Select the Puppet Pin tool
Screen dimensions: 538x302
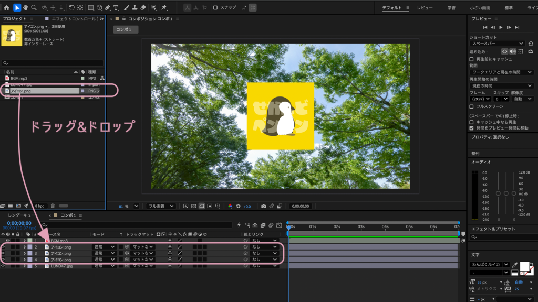pyautogui.click(x=164, y=7)
